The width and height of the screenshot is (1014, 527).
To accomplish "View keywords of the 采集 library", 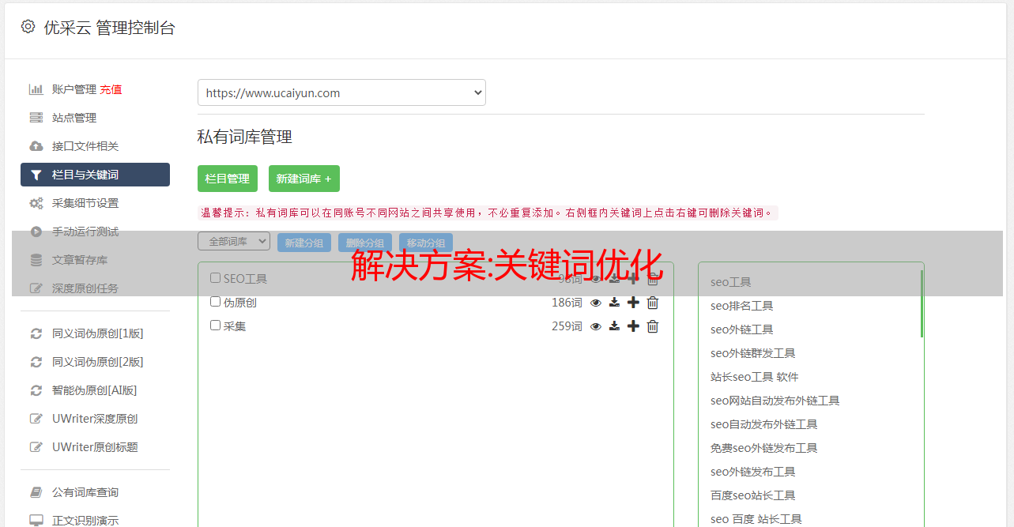I will coord(596,326).
